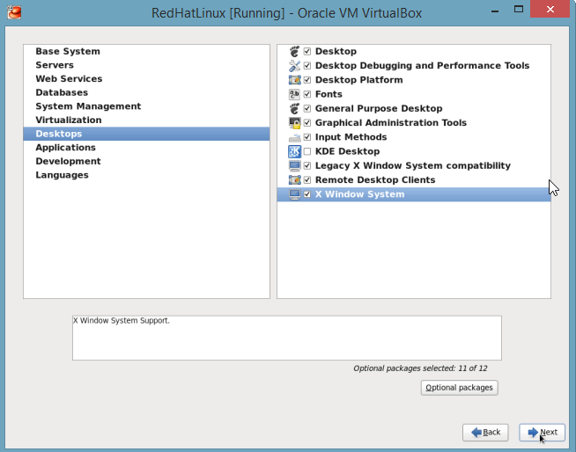Select the Languages category
Viewport: 576px width, 452px height.
(146, 175)
